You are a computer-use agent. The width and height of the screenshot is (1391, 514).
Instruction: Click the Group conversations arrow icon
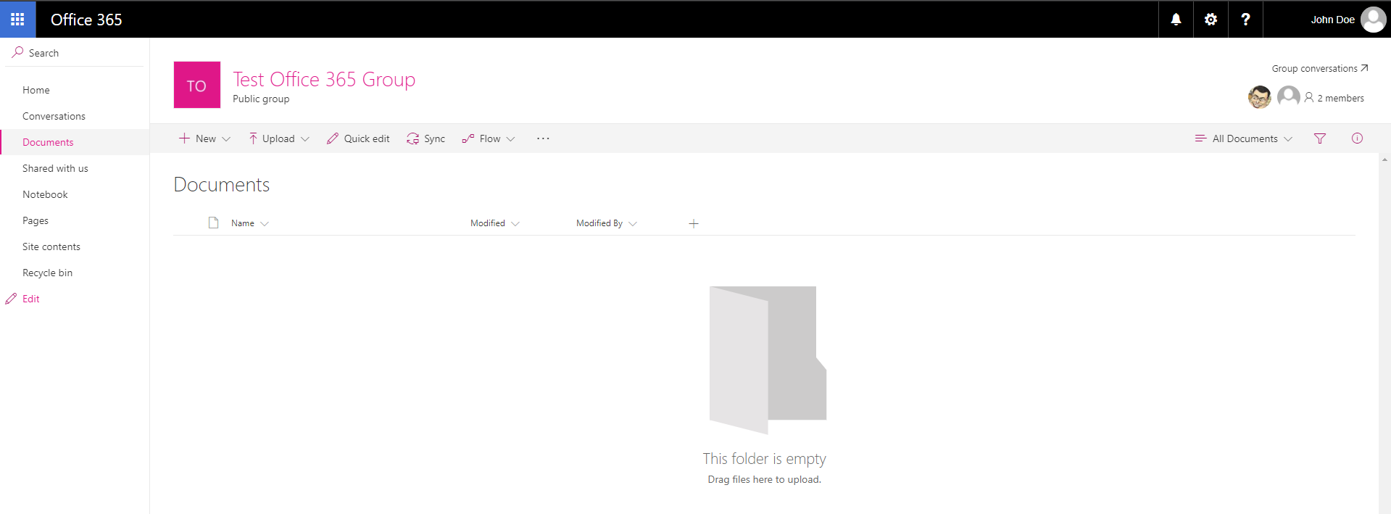click(1364, 68)
